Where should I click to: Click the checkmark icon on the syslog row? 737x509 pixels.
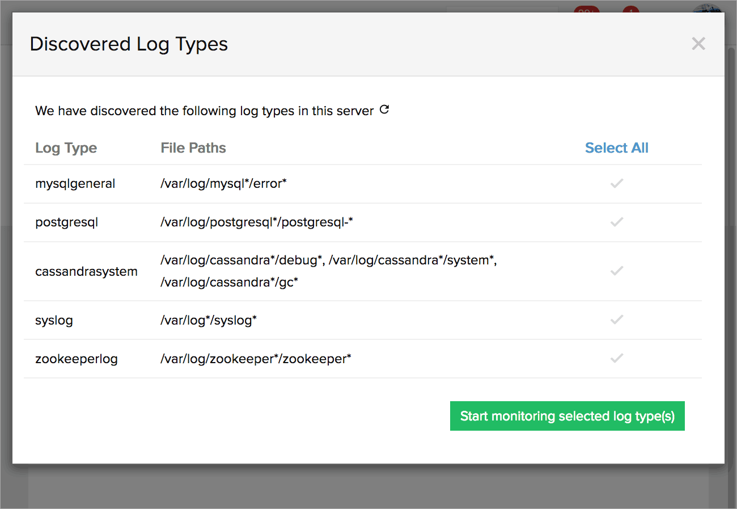pyautogui.click(x=617, y=320)
